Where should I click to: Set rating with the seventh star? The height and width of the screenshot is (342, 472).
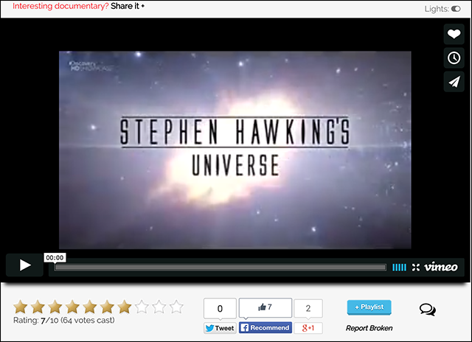pos(125,307)
